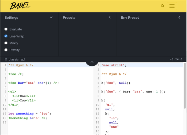This screenshot has height=135, width=187.
Task: Click the '<Something a="b" />;' line
Action: click(28, 118)
